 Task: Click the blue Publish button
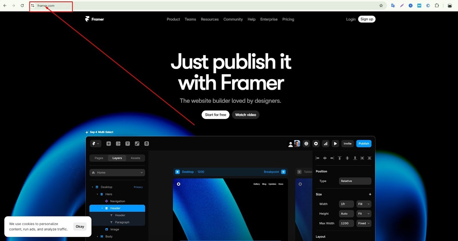364,144
